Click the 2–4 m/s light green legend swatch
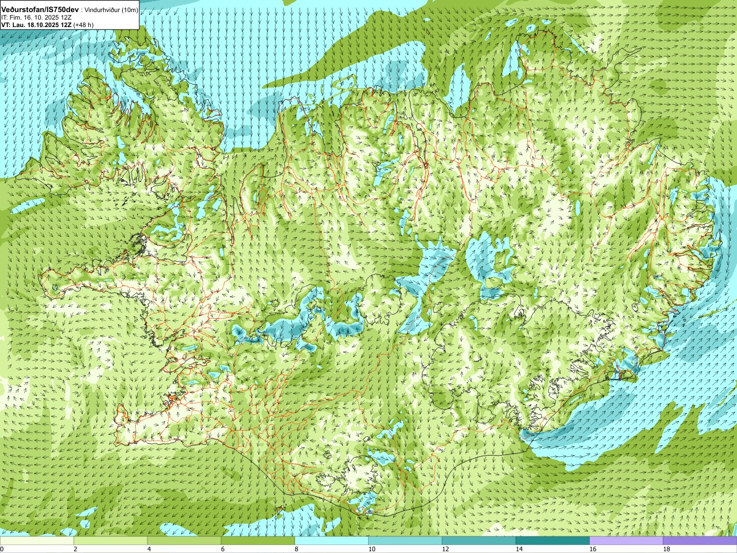Viewport: 737px width, 553px height. coord(111,541)
